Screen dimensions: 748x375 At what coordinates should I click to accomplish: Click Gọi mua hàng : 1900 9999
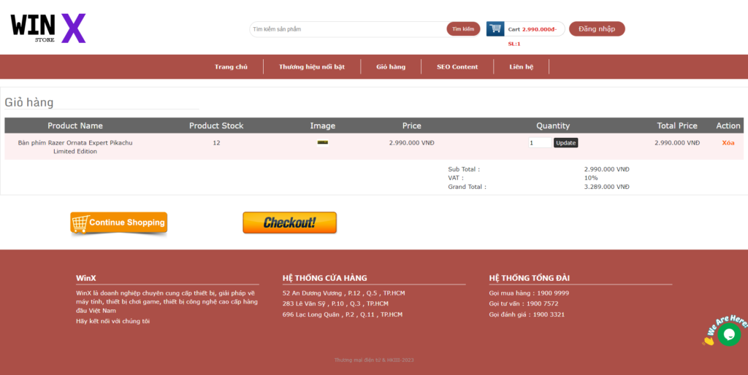click(529, 293)
